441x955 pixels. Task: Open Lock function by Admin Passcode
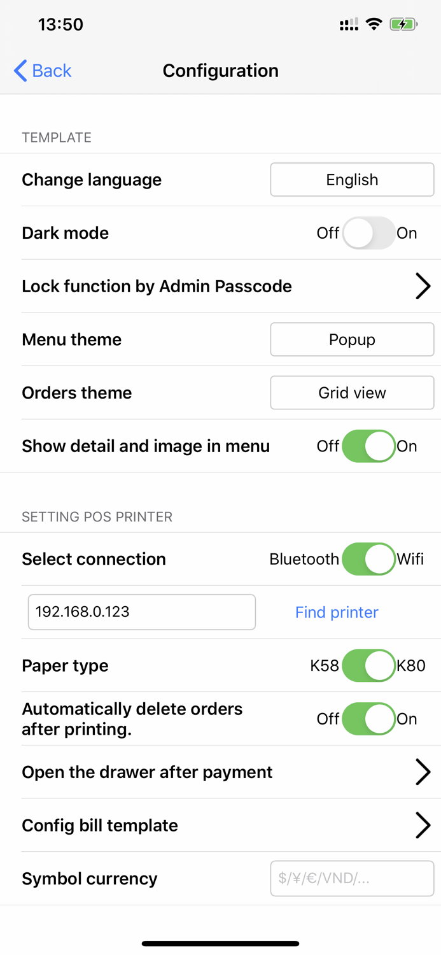[x=220, y=286]
